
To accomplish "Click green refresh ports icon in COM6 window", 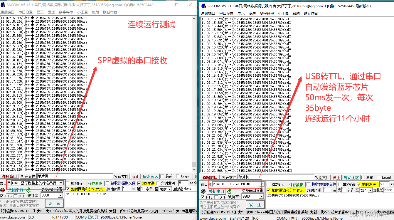I will 229,192.
